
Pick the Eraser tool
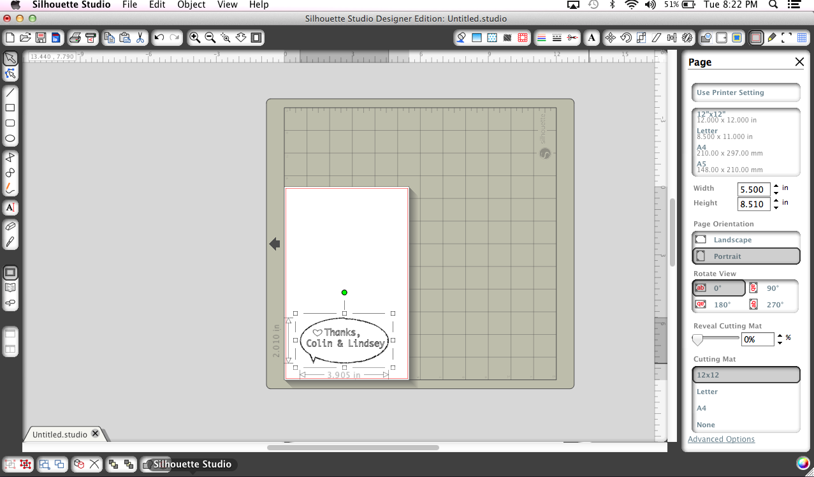[10, 226]
